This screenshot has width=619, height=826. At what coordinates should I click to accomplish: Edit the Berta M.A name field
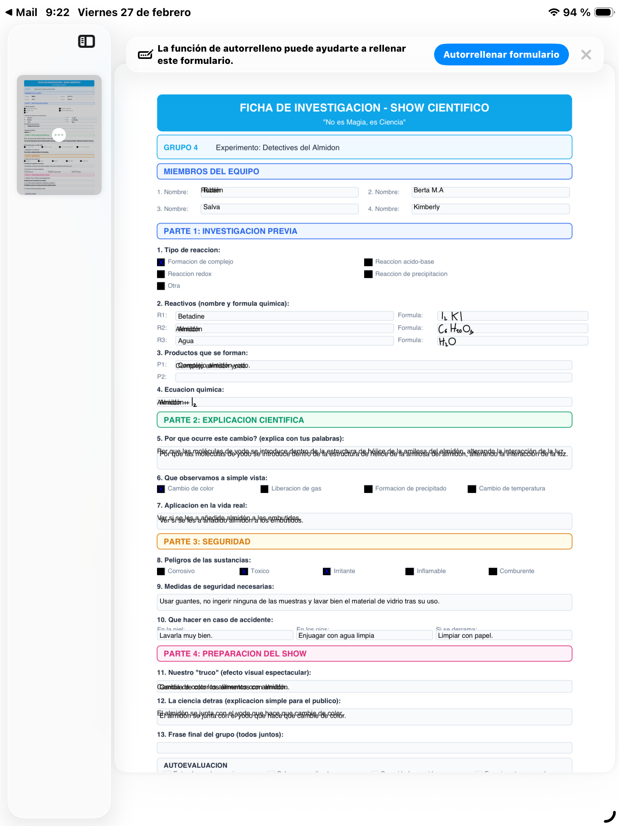point(490,192)
